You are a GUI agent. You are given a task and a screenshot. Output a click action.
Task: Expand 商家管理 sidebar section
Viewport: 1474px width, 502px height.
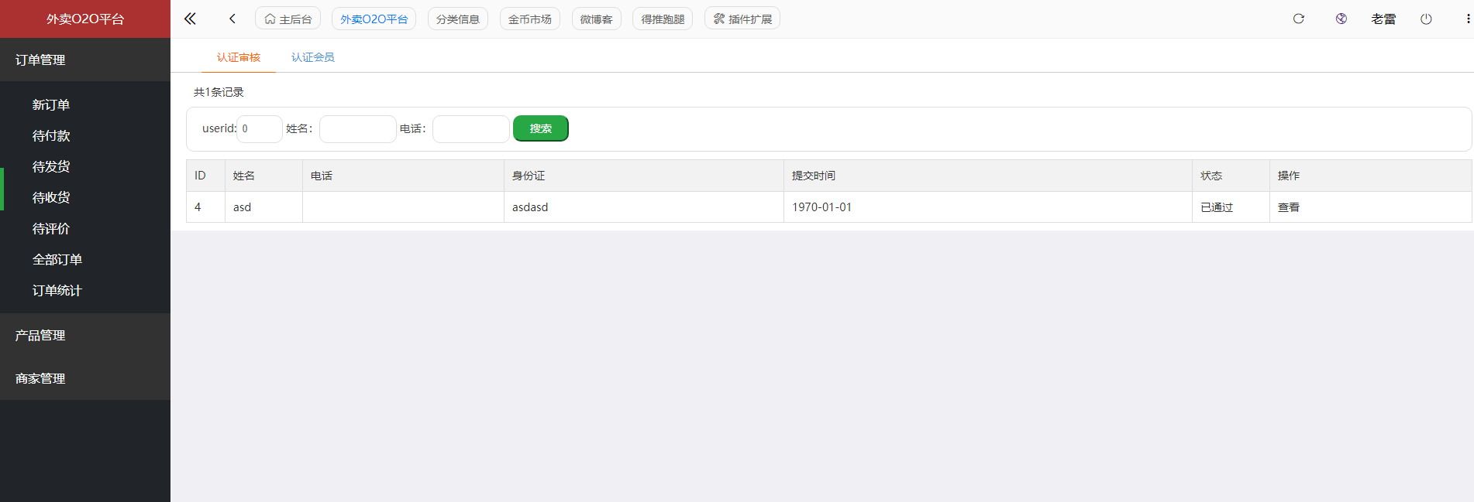[x=40, y=378]
